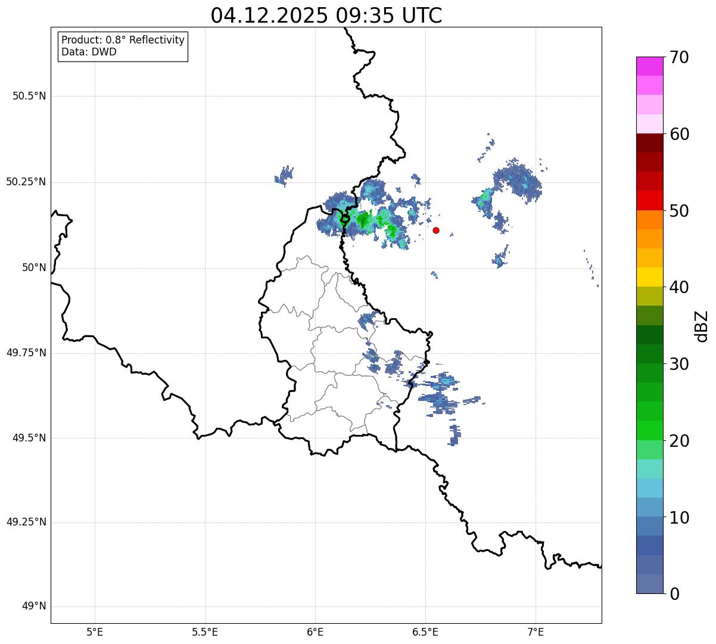716x644 pixels.
Task: Click the 49°N latitude label
Action: click(x=34, y=606)
